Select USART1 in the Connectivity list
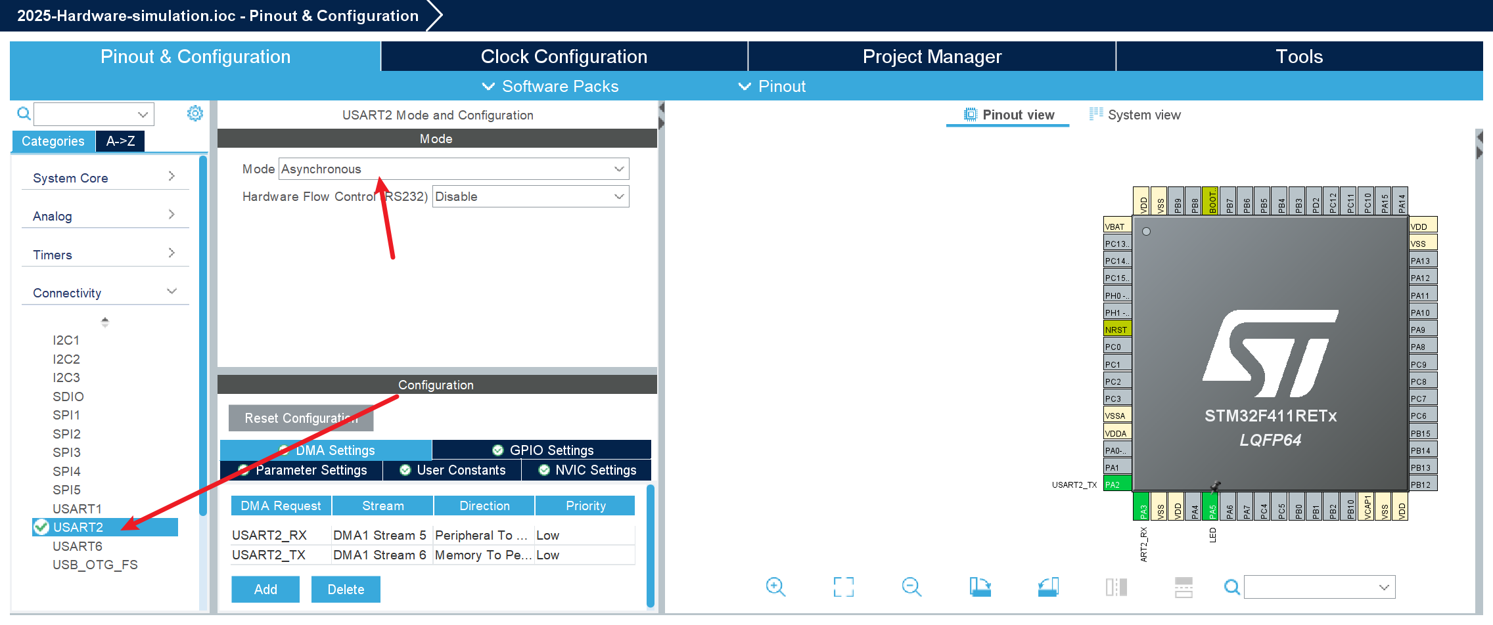The width and height of the screenshot is (1493, 625). click(77, 508)
